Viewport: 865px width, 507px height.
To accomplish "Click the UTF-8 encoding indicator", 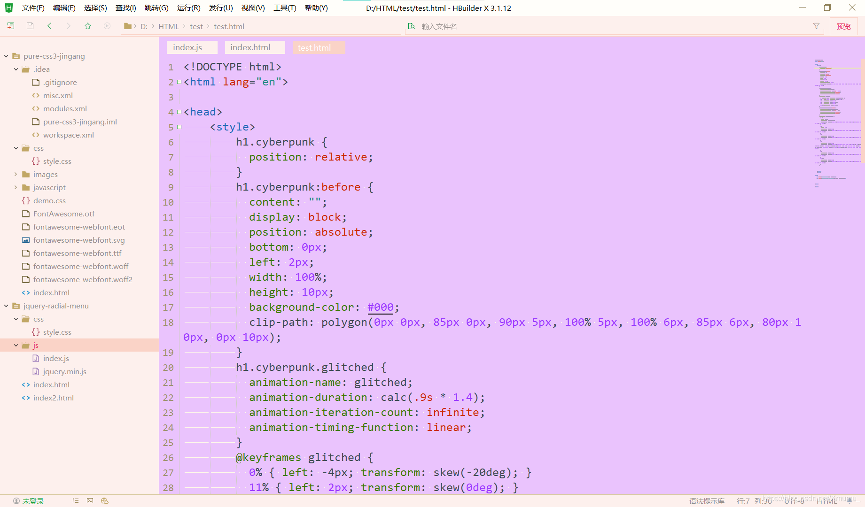I will [x=794, y=501].
